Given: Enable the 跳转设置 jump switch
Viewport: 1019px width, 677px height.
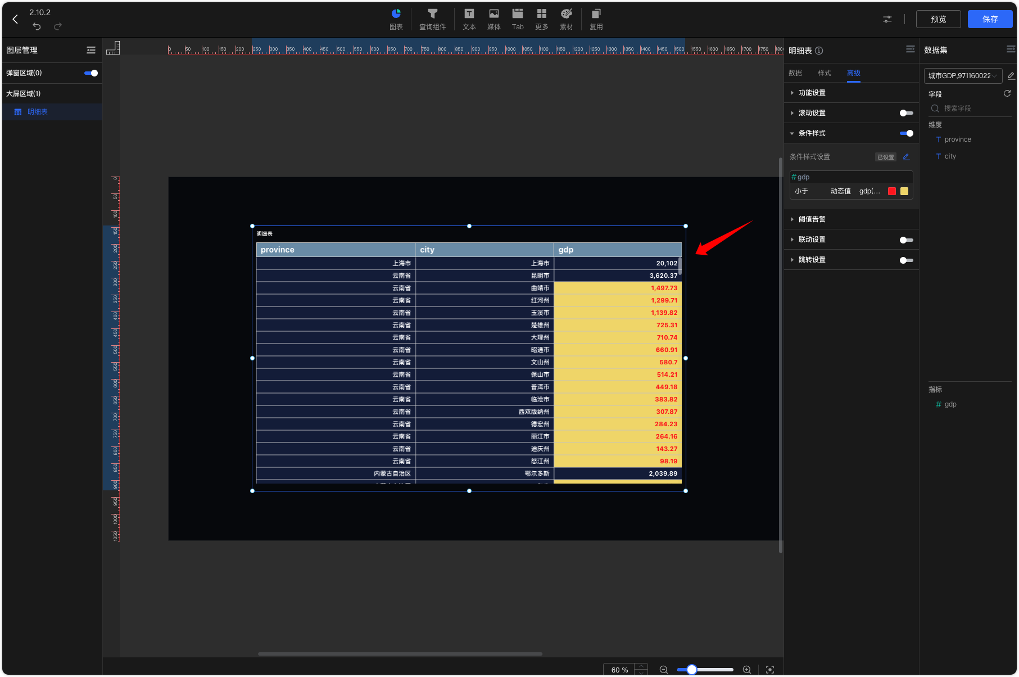Looking at the screenshot, I should (x=906, y=260).
